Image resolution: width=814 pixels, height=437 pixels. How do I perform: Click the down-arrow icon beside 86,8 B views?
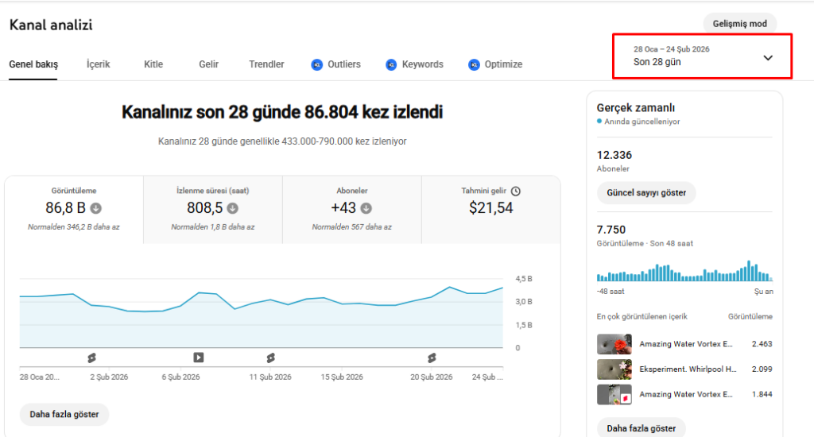[x=96, y=209]
